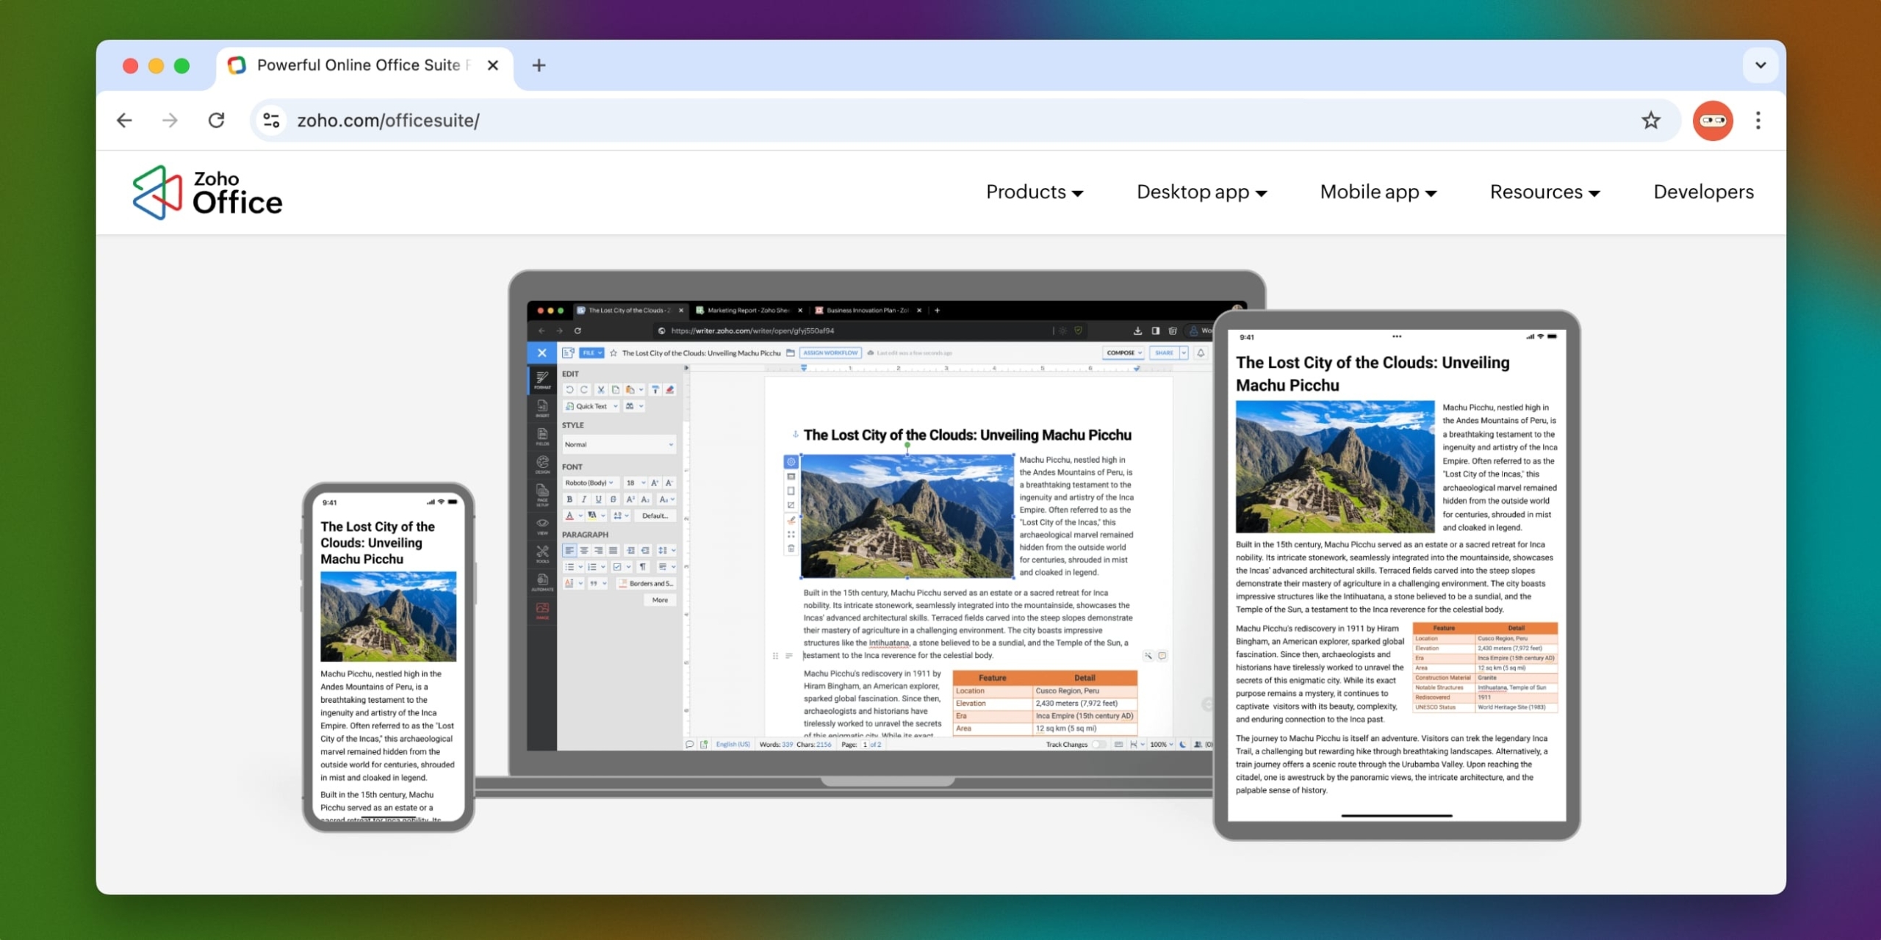Viewport: 1881px width, 940px height.
Task: Open the Image panel in Writer sidebar
Action: pyautogui.click(x=542, y=611)
